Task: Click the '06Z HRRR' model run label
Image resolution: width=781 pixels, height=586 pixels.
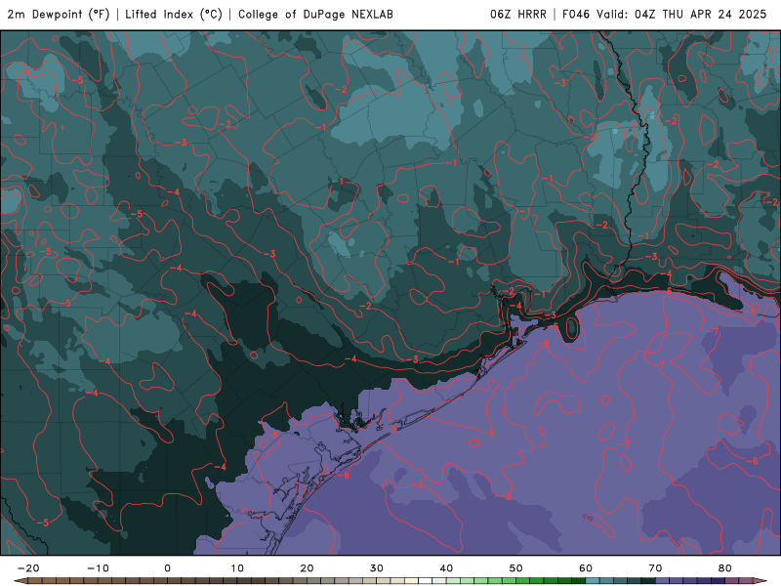Action: [518, 15]
